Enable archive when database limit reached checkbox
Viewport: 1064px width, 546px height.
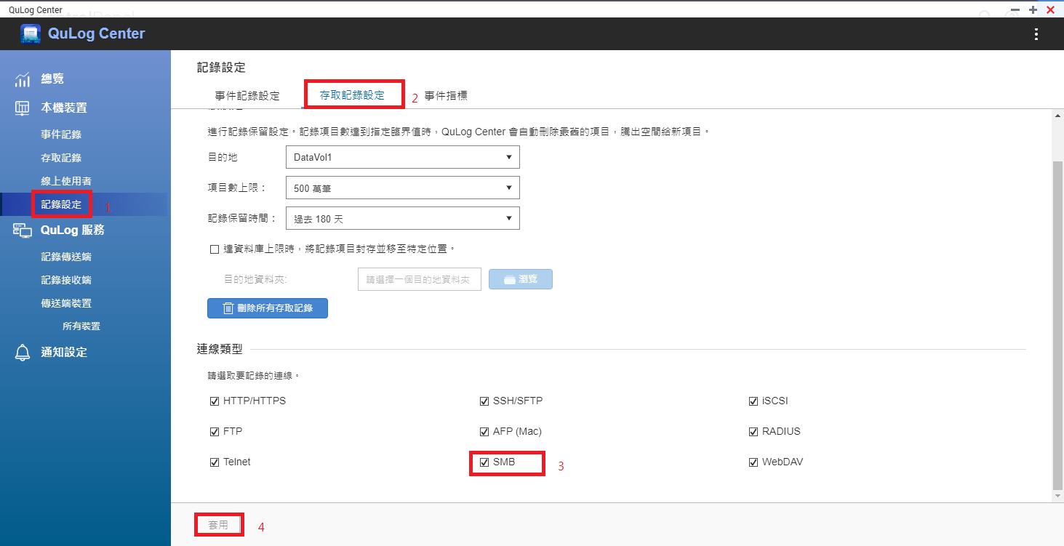click(215, 249)
